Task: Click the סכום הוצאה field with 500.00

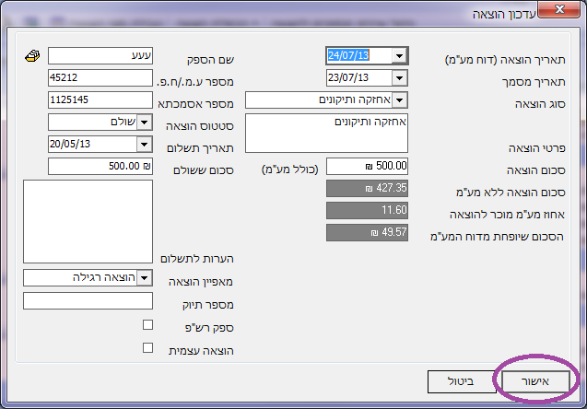Action: tap(368, 166)
